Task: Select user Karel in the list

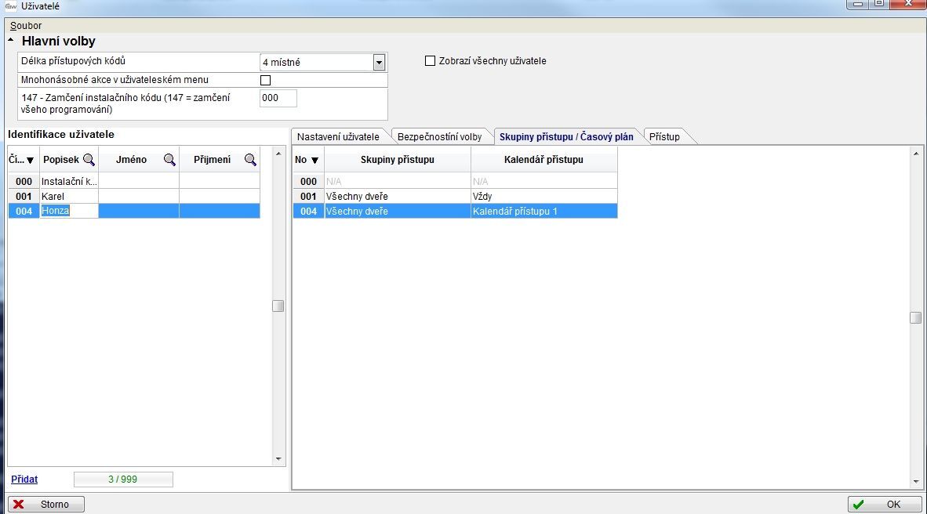Action: coord(53,196)
